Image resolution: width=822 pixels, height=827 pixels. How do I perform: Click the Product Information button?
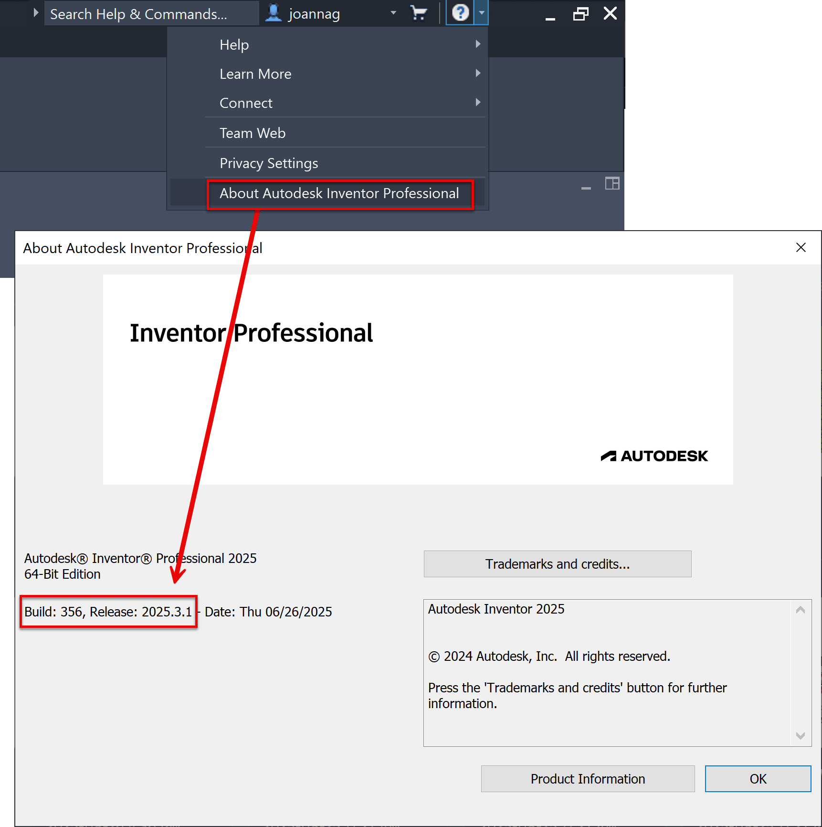coord(588,779)
